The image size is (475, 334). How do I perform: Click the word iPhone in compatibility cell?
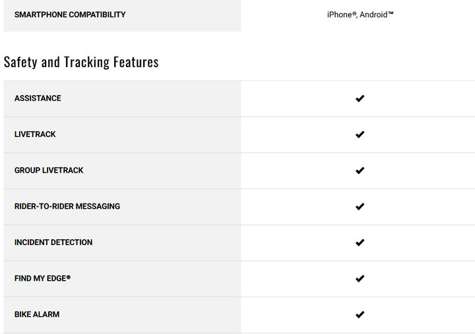340,14
